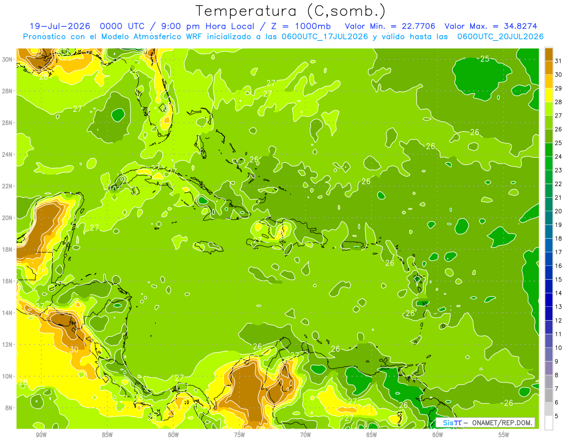
Task: Click the legend value label 18
Action: click(x=559, y=238)
